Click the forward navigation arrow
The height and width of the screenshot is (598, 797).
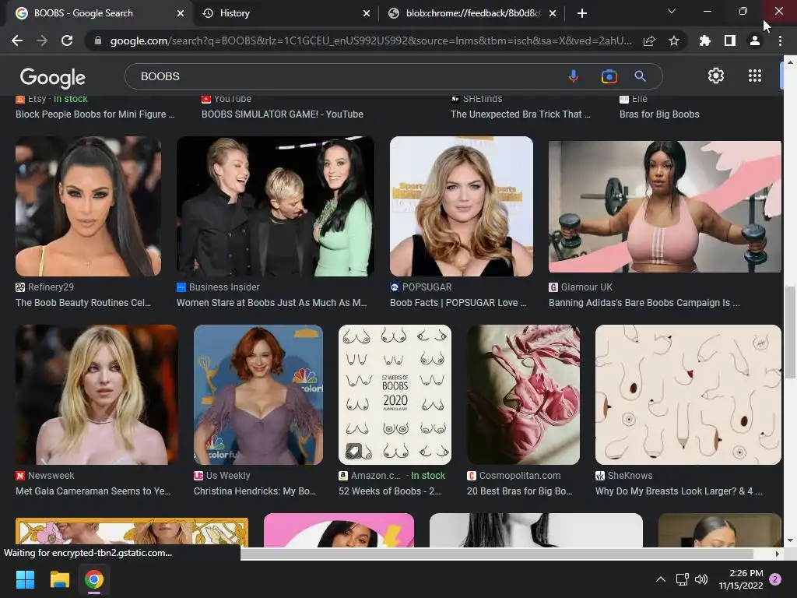click(42, 40)
